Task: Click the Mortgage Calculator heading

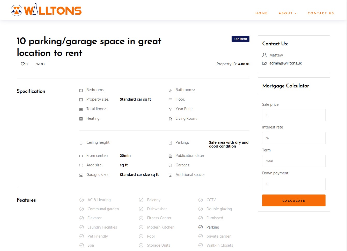Action: click(286, 86)
